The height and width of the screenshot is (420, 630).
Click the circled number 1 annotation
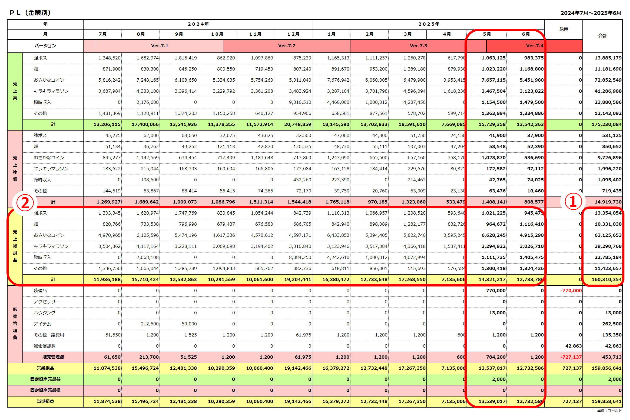573,202
